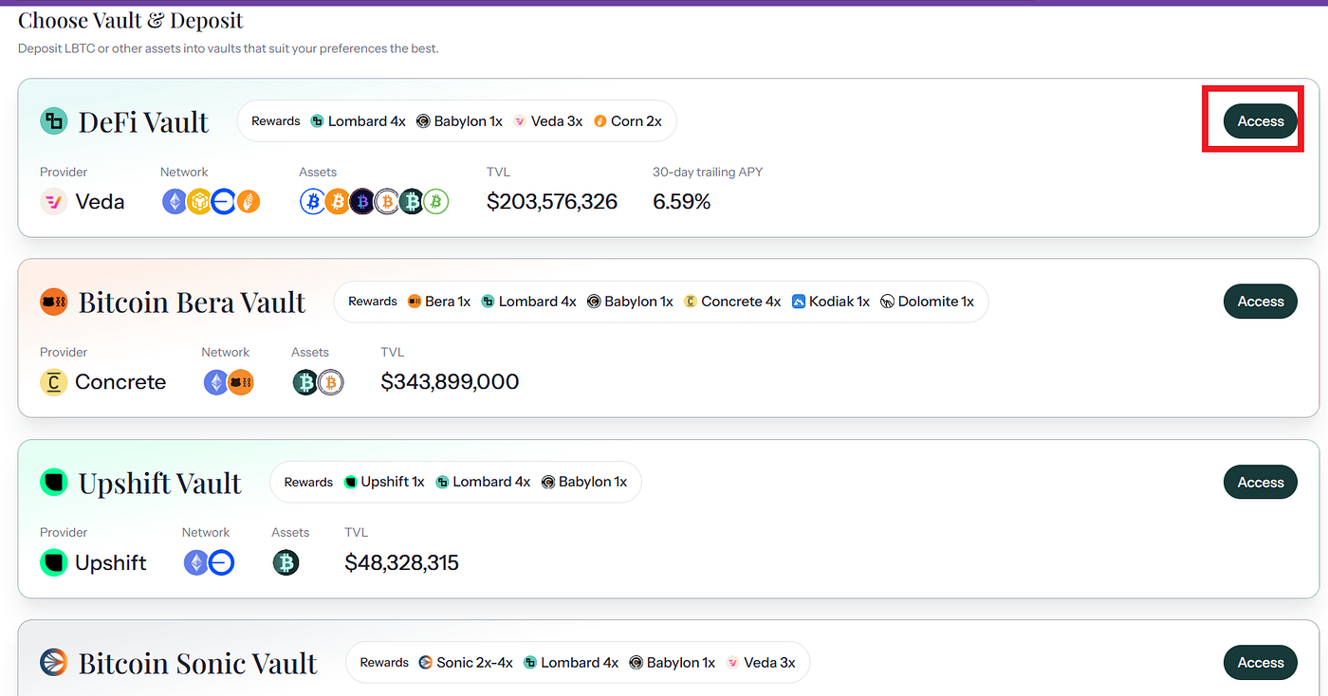This screenshot has height=696, width=1328.
Task: Click Ethereum network icon in DeFi Vault card
Action: [x=175, y=202]
